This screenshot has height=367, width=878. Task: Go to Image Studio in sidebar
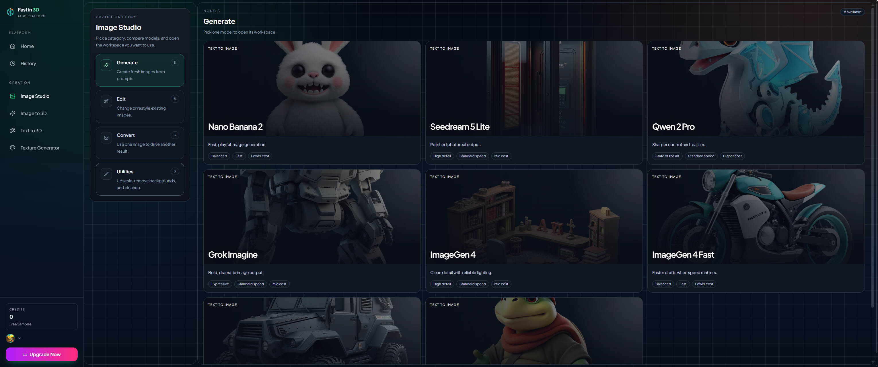tap(42, 96)
